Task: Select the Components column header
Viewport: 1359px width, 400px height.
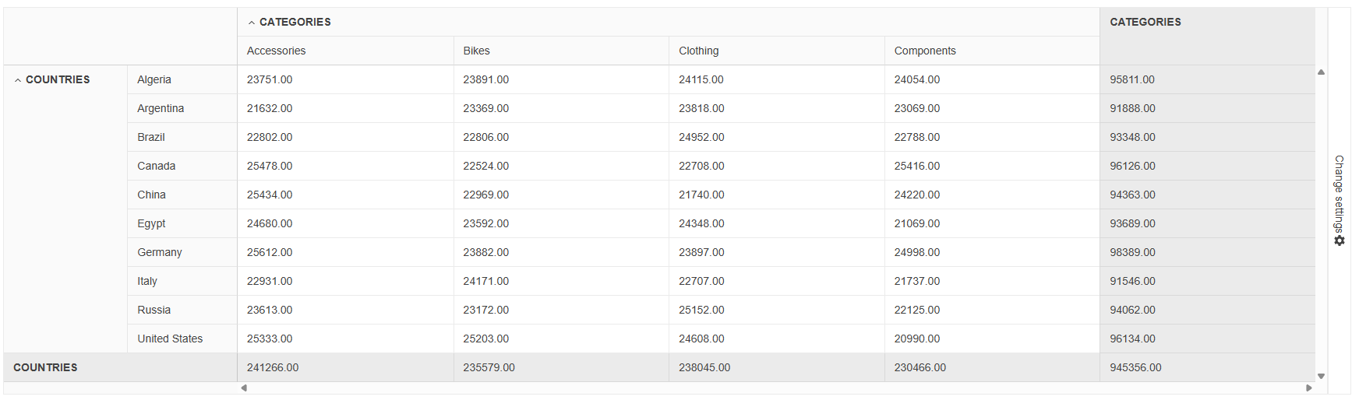Action: pyautogui.click(x=925, y=51)
